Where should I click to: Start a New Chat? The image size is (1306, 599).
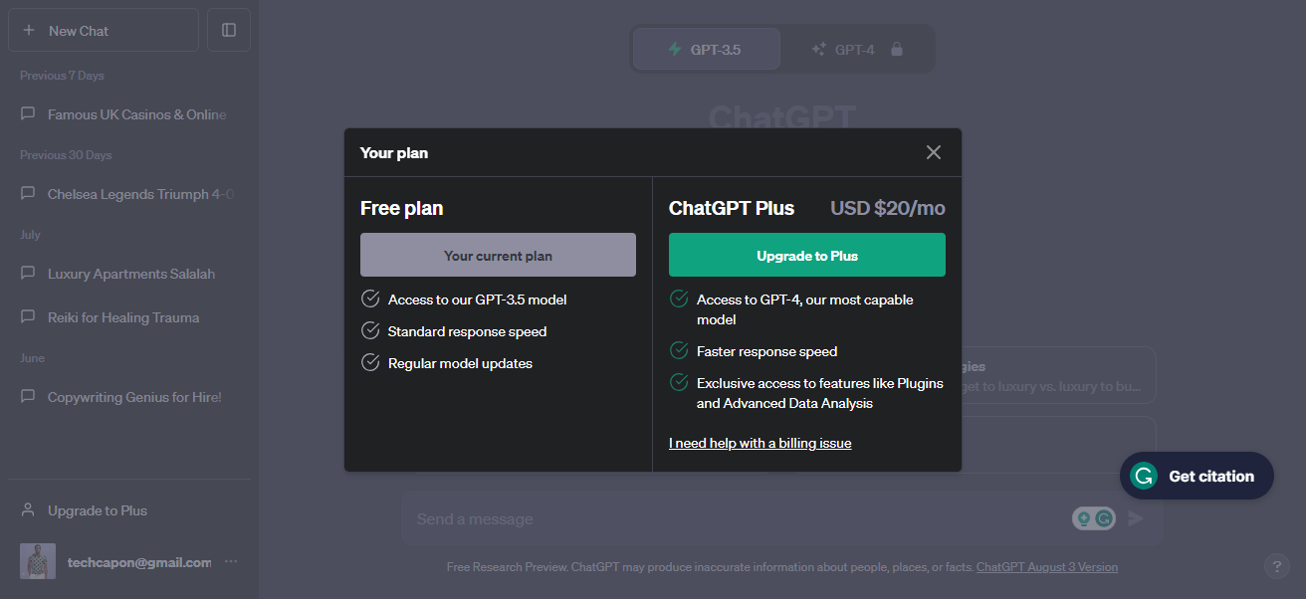[x=104, y=30]
